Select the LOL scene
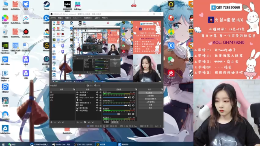Image resolution: width=260 pixels, height=146 pixels. click(62, 100)
